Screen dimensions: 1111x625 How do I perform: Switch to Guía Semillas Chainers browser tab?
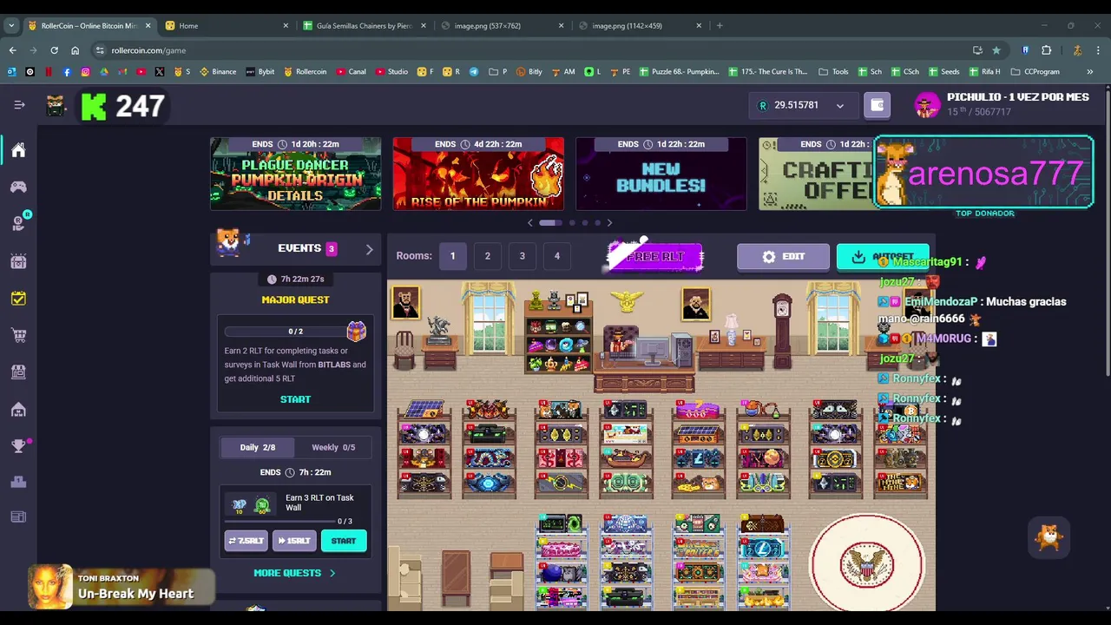[364, 25]
